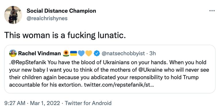The image size is (221, 111).
Task: Open the twitter.com/repstefanik/st… link
Action: coord(118,85)
